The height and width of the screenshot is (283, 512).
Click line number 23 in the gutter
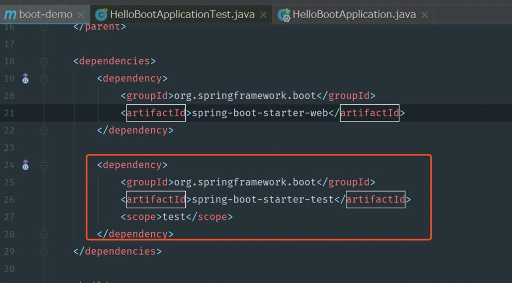(x=9, y=148)
